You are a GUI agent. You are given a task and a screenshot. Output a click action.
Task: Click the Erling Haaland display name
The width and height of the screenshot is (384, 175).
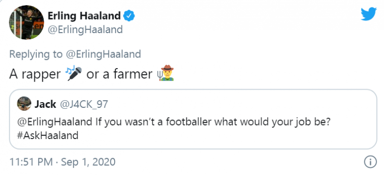(x=84, y=16)
